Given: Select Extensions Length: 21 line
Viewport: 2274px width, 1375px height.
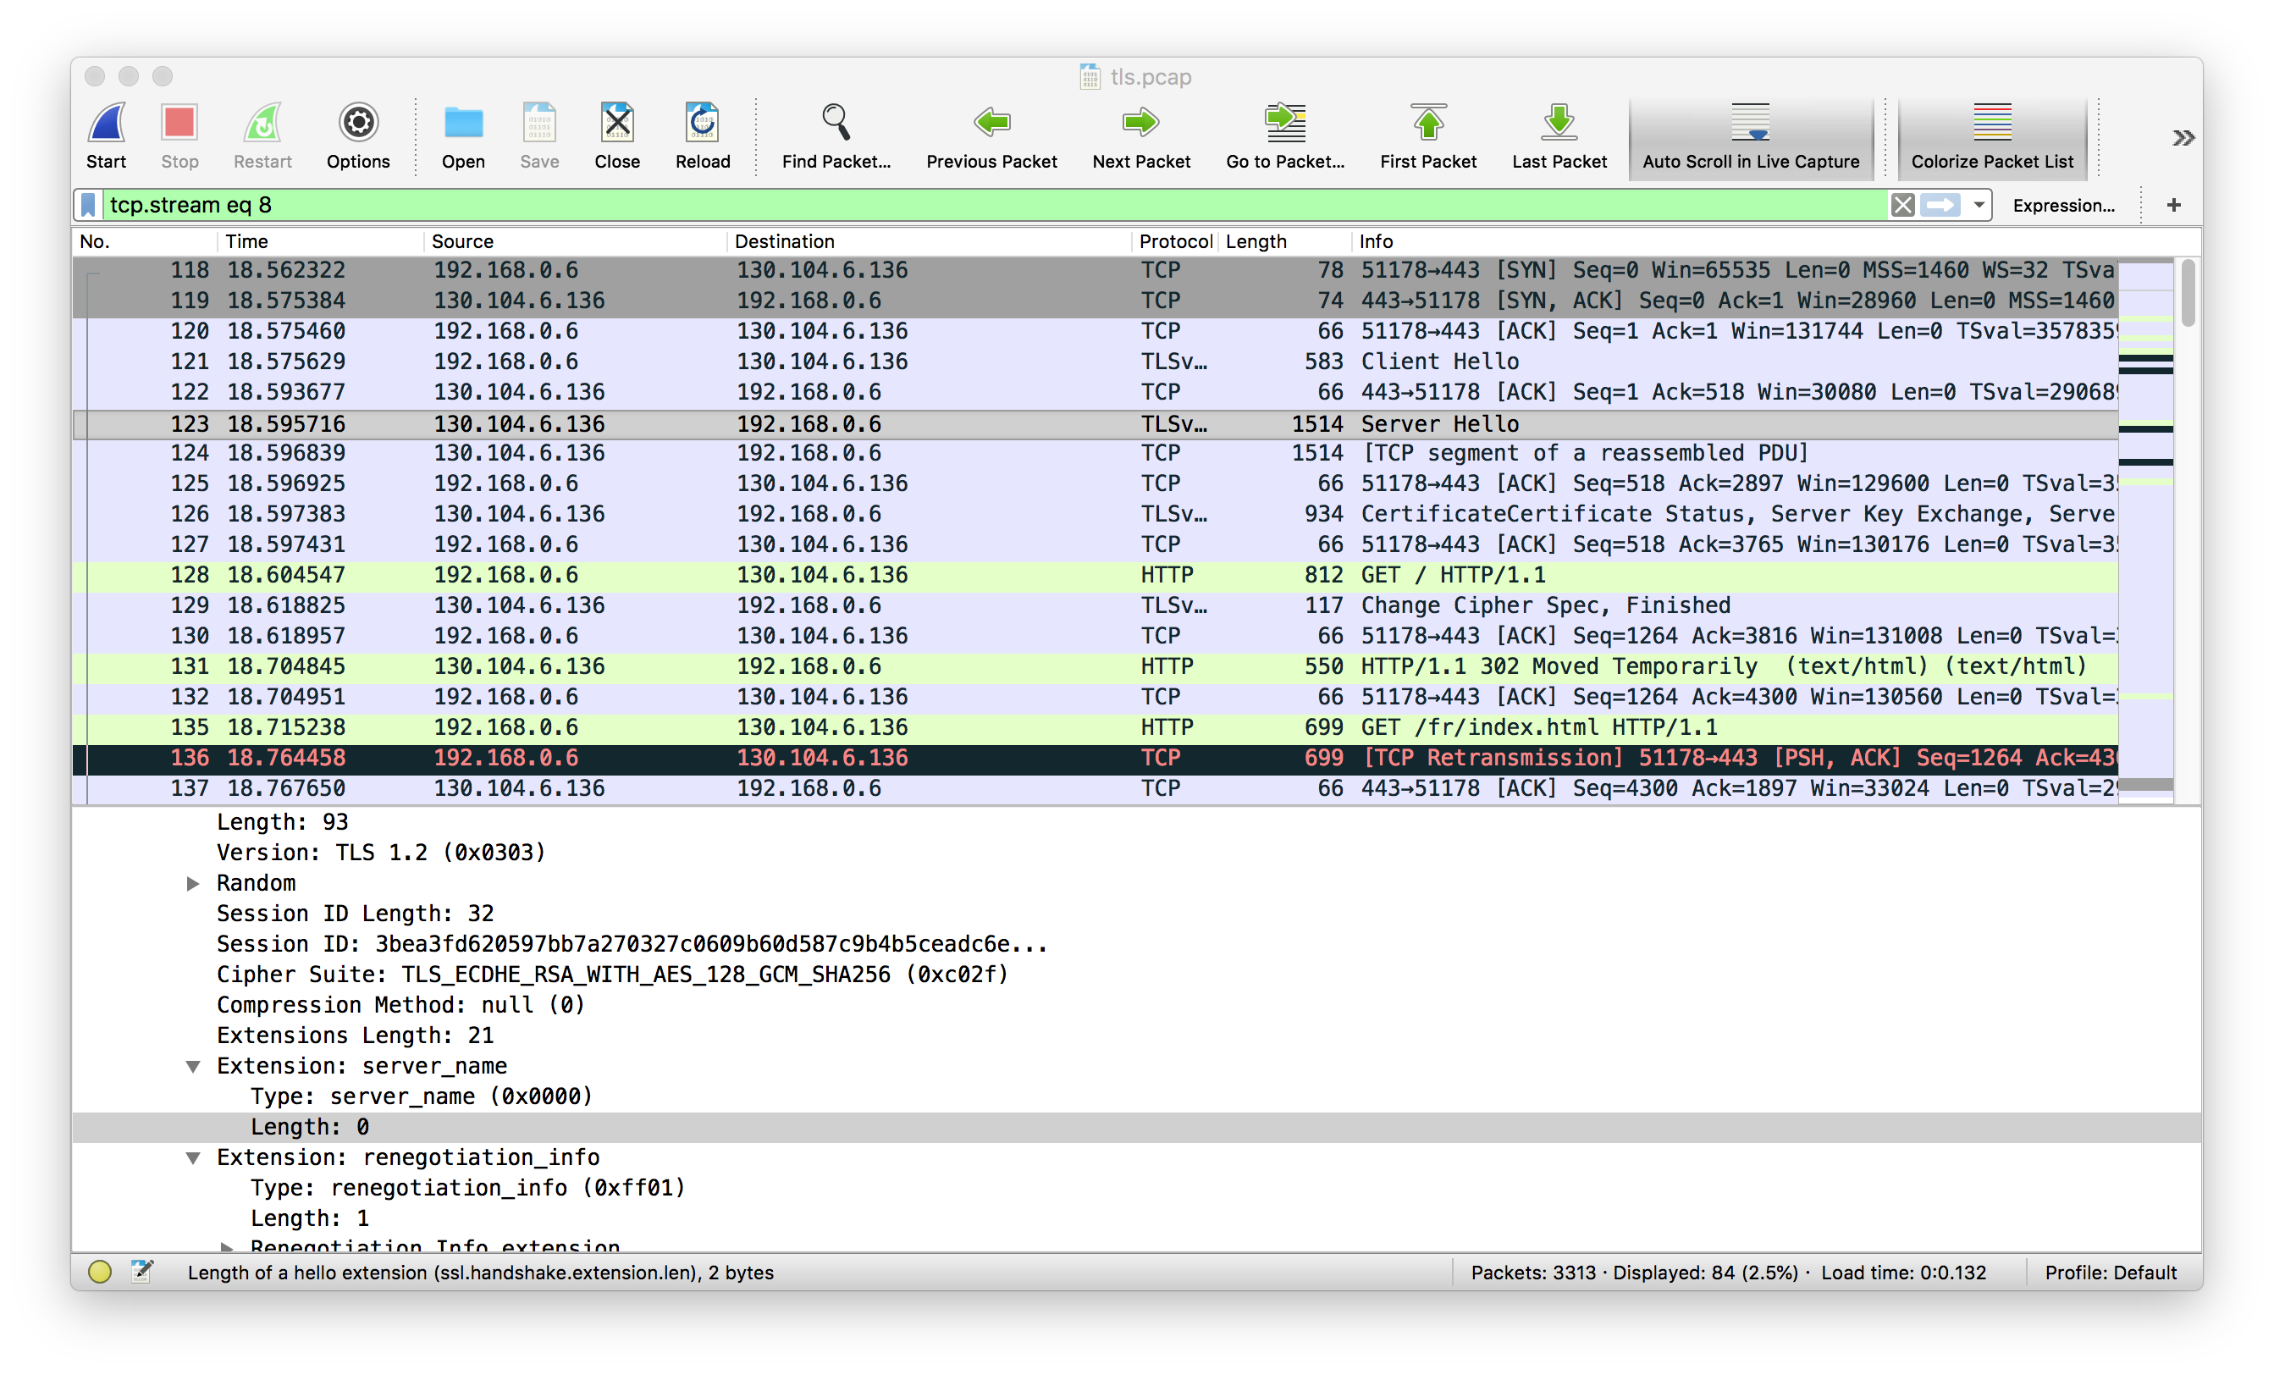Looking at the screenshot, I should [356, 1035].
